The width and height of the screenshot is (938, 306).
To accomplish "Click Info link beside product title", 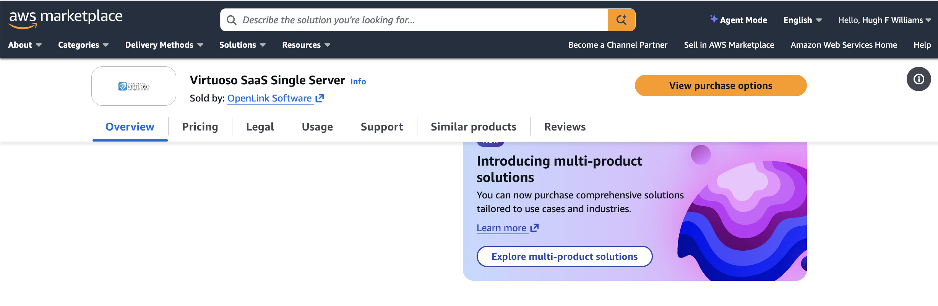I will click(x=358, y=81).
